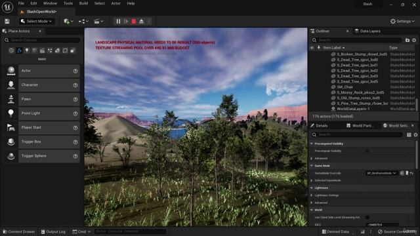Select the Basic actors category icon
This screenshot has height=236, width=420.
click(x=19, y=50)
